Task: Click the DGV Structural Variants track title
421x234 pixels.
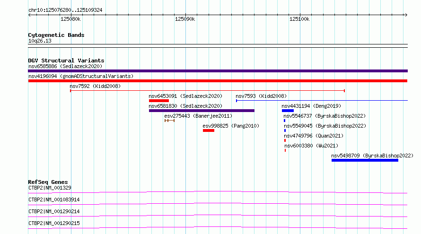Action: [66, 61]
